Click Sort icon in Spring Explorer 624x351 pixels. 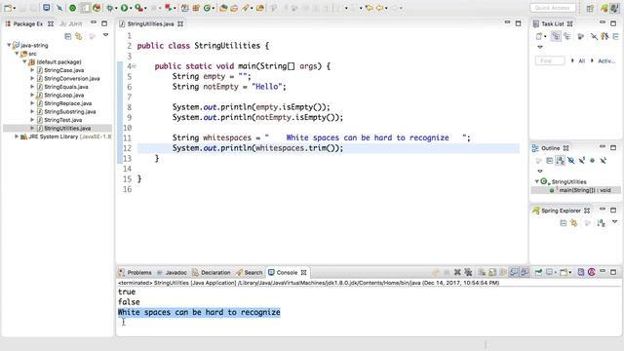601,223
